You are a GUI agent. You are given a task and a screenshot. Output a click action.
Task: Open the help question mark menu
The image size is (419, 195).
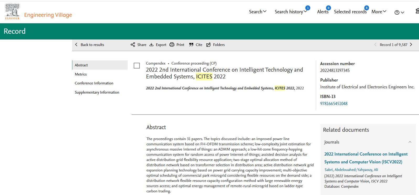(x=399, y=12)
